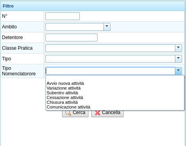Click into the Detentore text field

[71, 37]
